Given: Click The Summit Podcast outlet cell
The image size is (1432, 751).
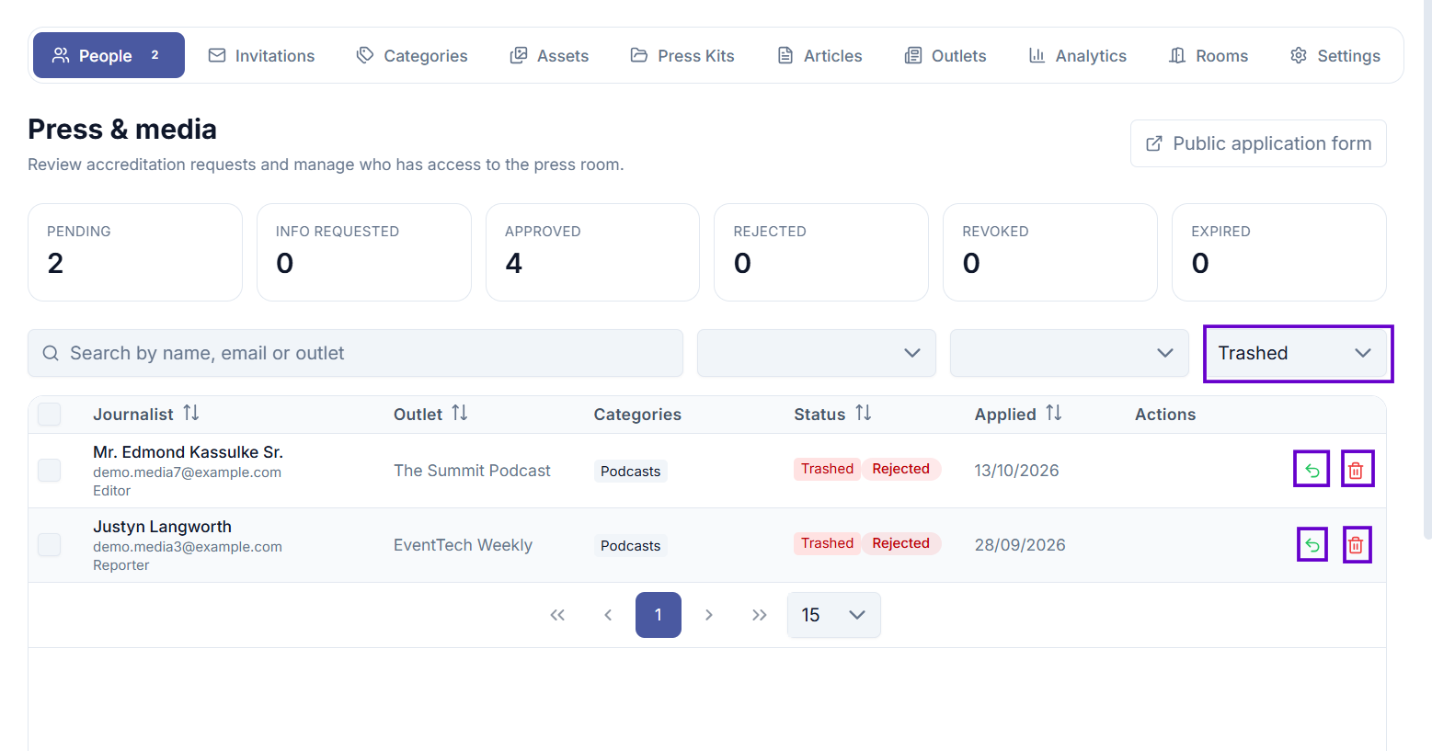Looking at the screenshot, I should pyautogui.click(x=472, y=471).
